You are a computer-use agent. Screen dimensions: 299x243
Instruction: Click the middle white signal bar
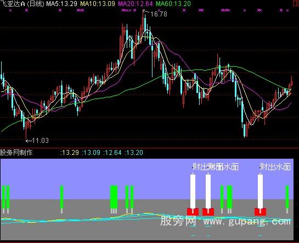pyautogui.click(x=208, y=191)
